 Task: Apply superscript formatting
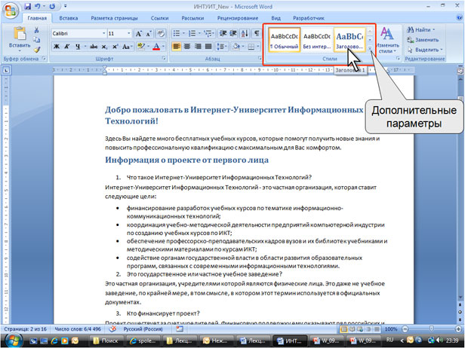click(115, 47)
